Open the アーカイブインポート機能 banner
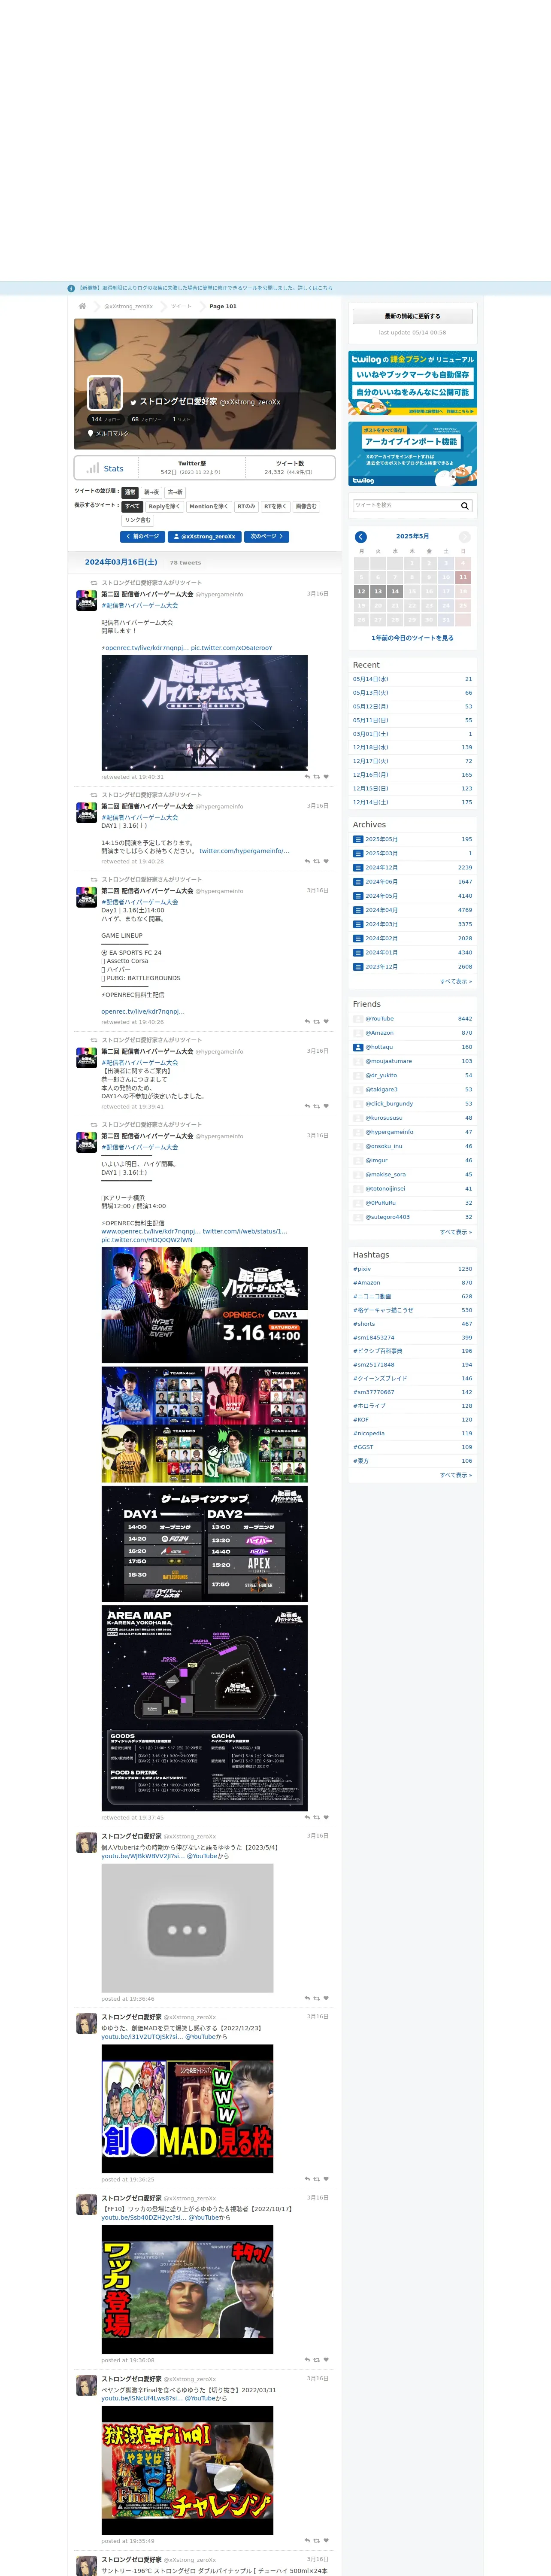 [412, 454]
